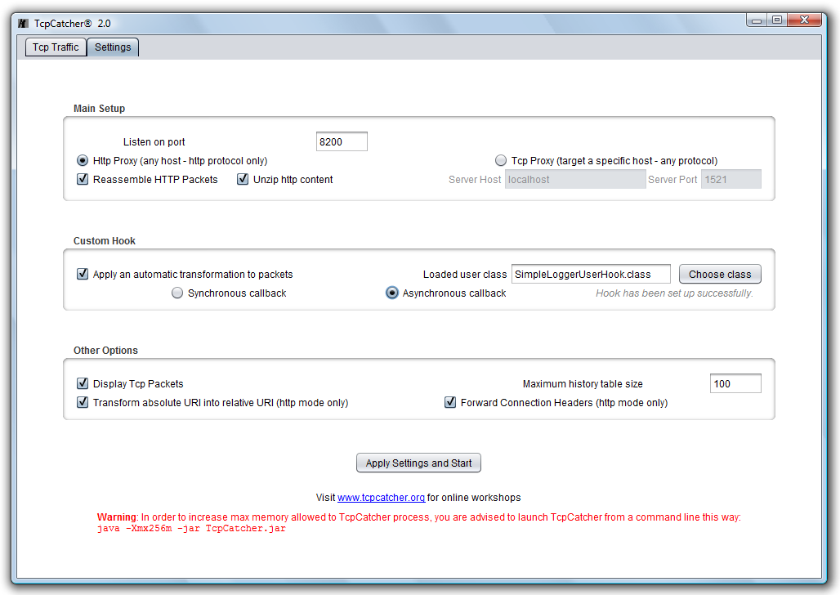The height and width of the screenshot is (595, 840).
Task: Click the 'Main Setup' section heading
Action: [x=99, y=108]
